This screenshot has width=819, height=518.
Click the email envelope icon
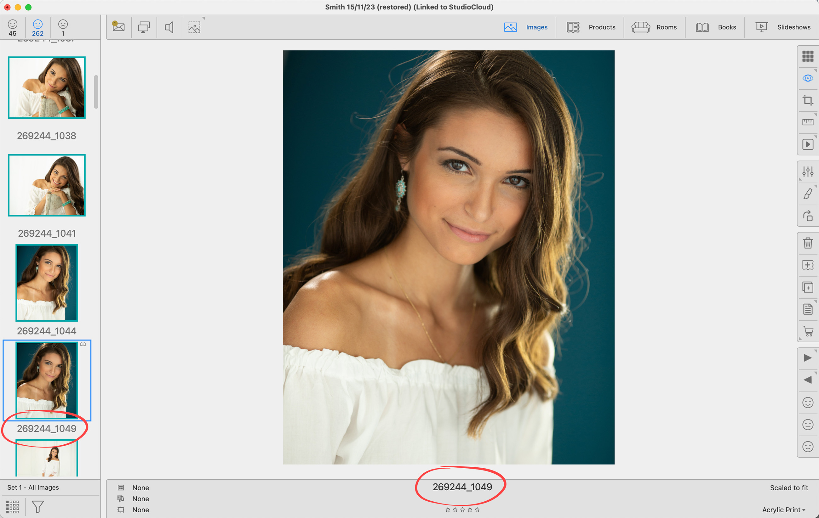coord(119,27)
